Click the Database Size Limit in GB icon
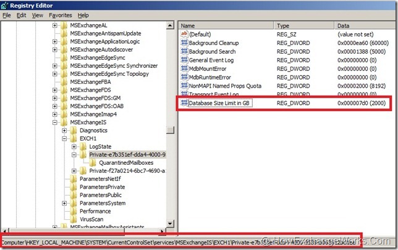Viewport: 398px width, 250px height. point(184,102)
